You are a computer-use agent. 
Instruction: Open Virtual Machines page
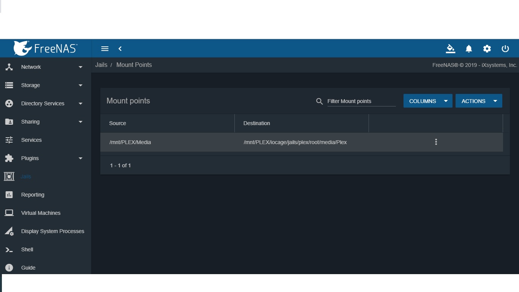click(x=41, y=213)
